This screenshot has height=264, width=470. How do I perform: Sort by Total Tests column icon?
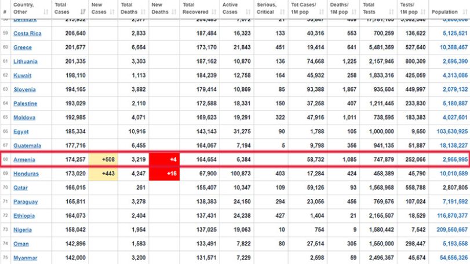click(x=391, y=12)
